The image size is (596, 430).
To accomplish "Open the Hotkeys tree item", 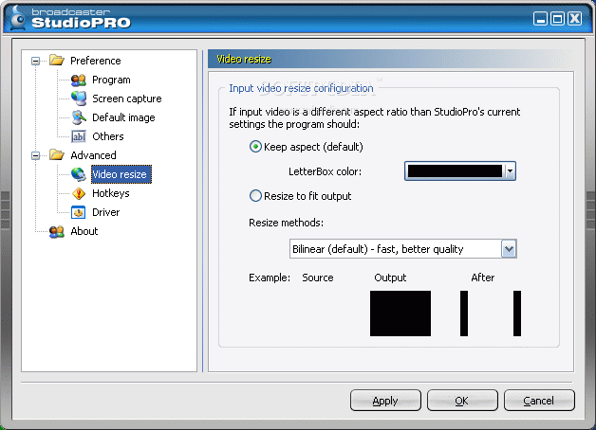I will [x=111, y=193].
